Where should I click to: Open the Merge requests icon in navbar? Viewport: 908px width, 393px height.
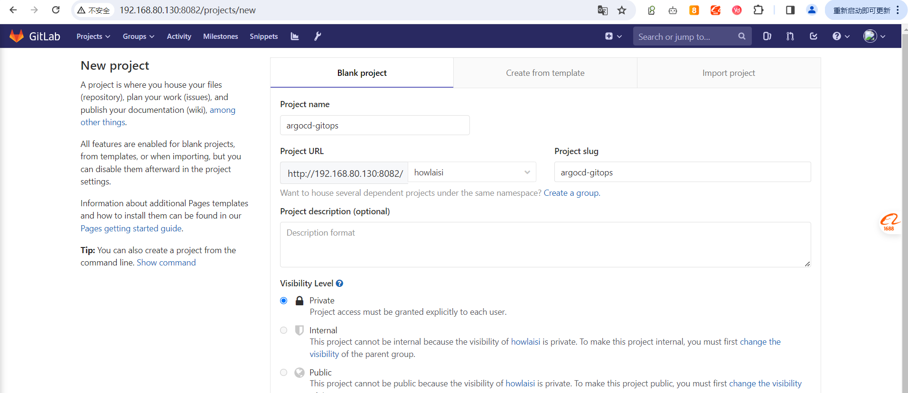click(x=790, y=37)
